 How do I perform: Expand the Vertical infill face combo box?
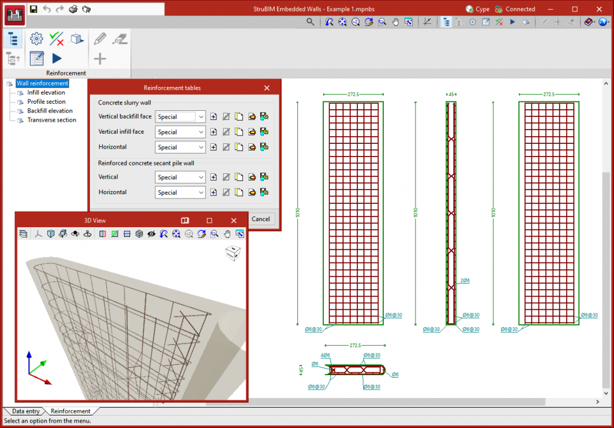201,132
